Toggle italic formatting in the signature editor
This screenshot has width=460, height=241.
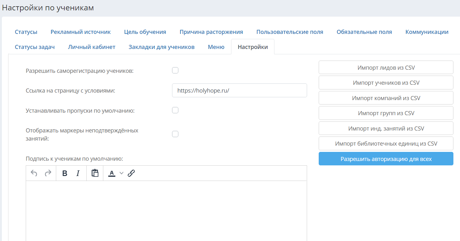coord(78,173)
